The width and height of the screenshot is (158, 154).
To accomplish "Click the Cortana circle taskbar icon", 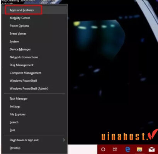I will (x=103, y=149).
